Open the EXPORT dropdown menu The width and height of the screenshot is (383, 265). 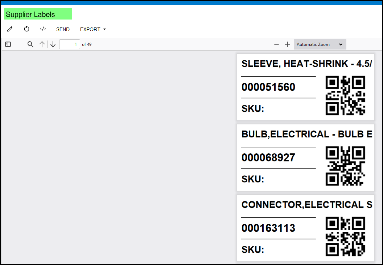pos(93,29)
